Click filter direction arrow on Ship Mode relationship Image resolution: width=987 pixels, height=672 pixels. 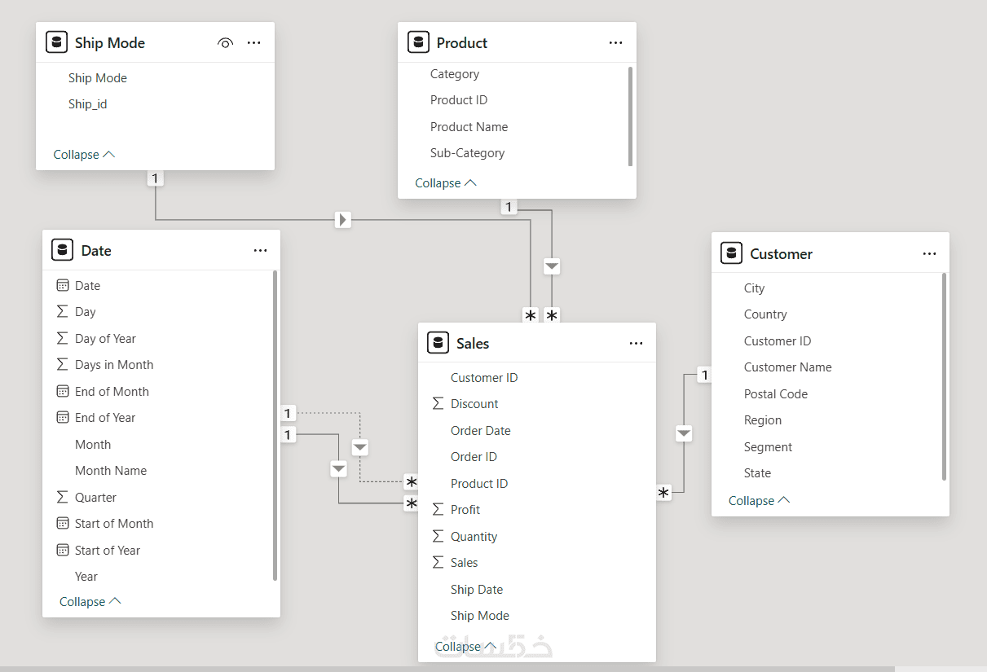(343, 219)
